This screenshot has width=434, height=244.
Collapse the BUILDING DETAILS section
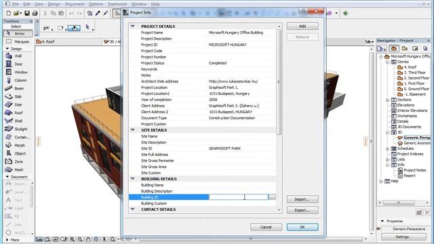pyautogui.click(x=133, y=179)
